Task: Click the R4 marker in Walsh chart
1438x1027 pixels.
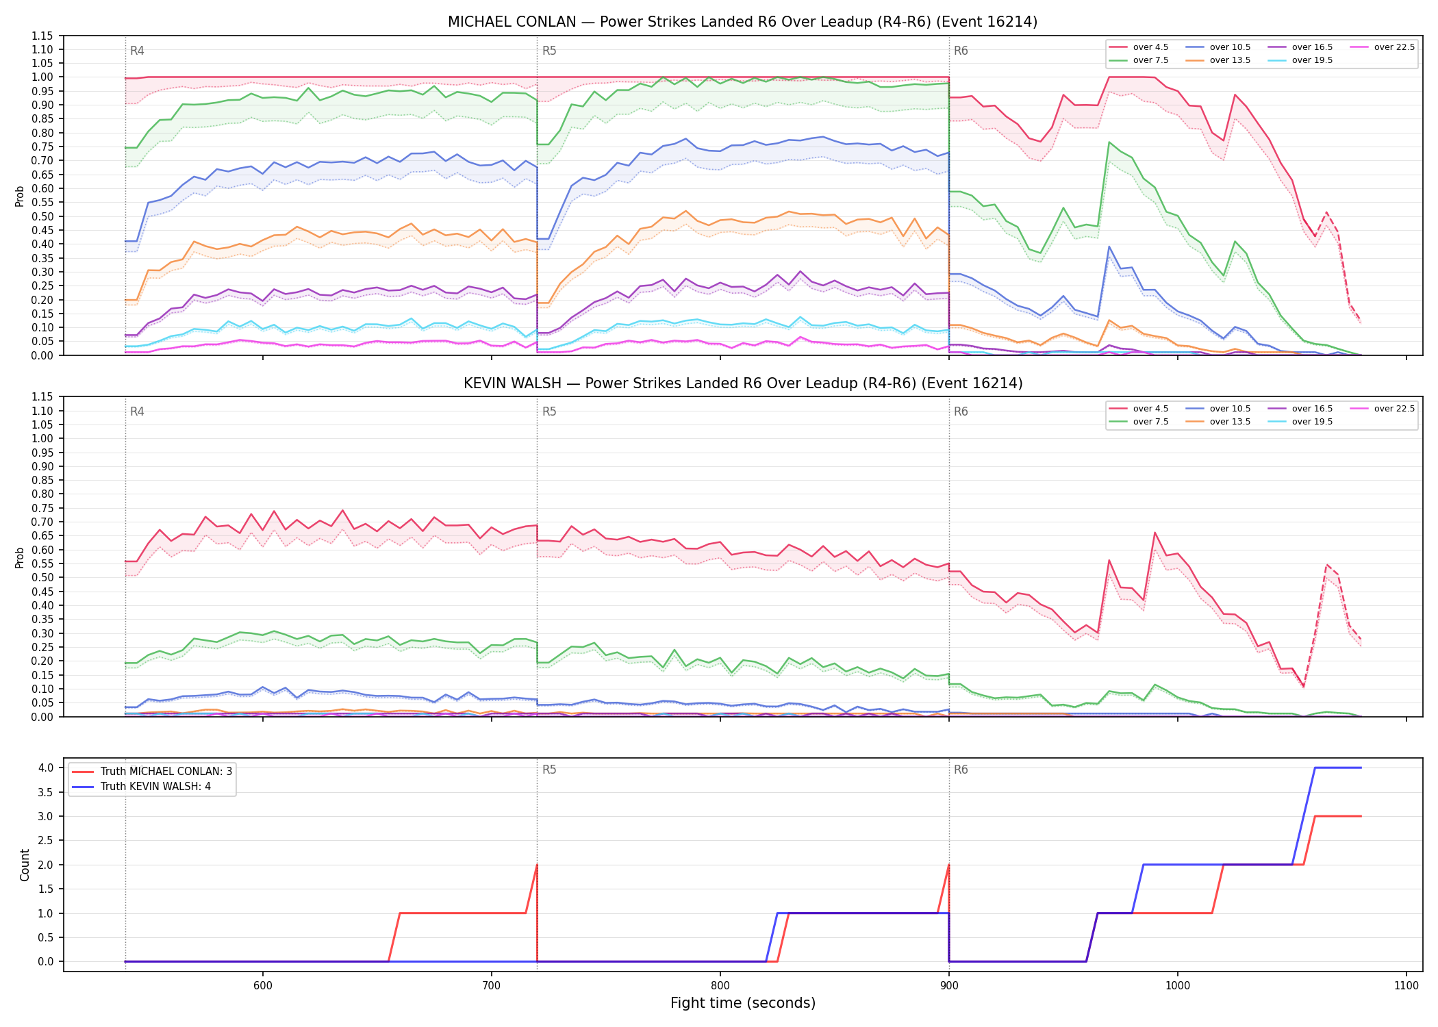Action: pyautogui.click(x=137, y=411)
